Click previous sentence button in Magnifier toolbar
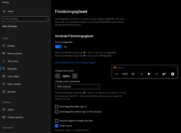 click(141, 74)
